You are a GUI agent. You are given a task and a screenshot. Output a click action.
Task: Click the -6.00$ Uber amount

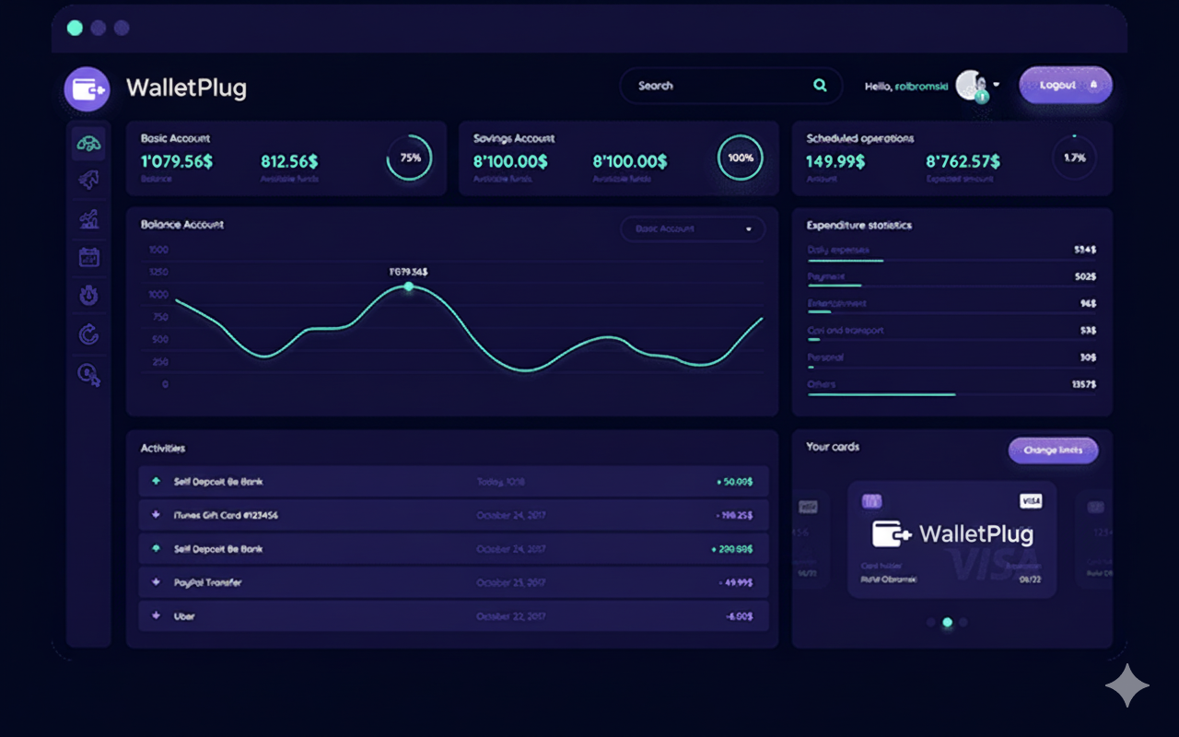[x=738, y=616]
